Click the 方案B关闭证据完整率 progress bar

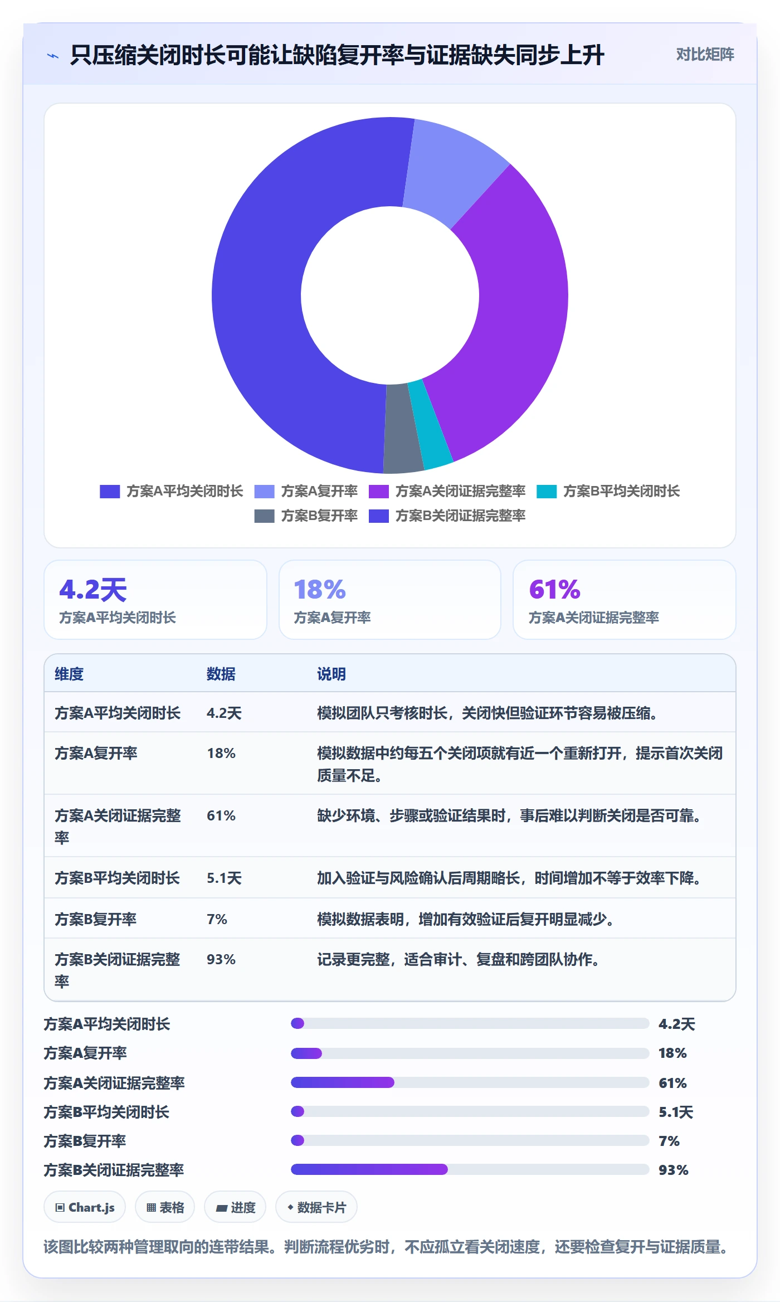pos(470,1169)
